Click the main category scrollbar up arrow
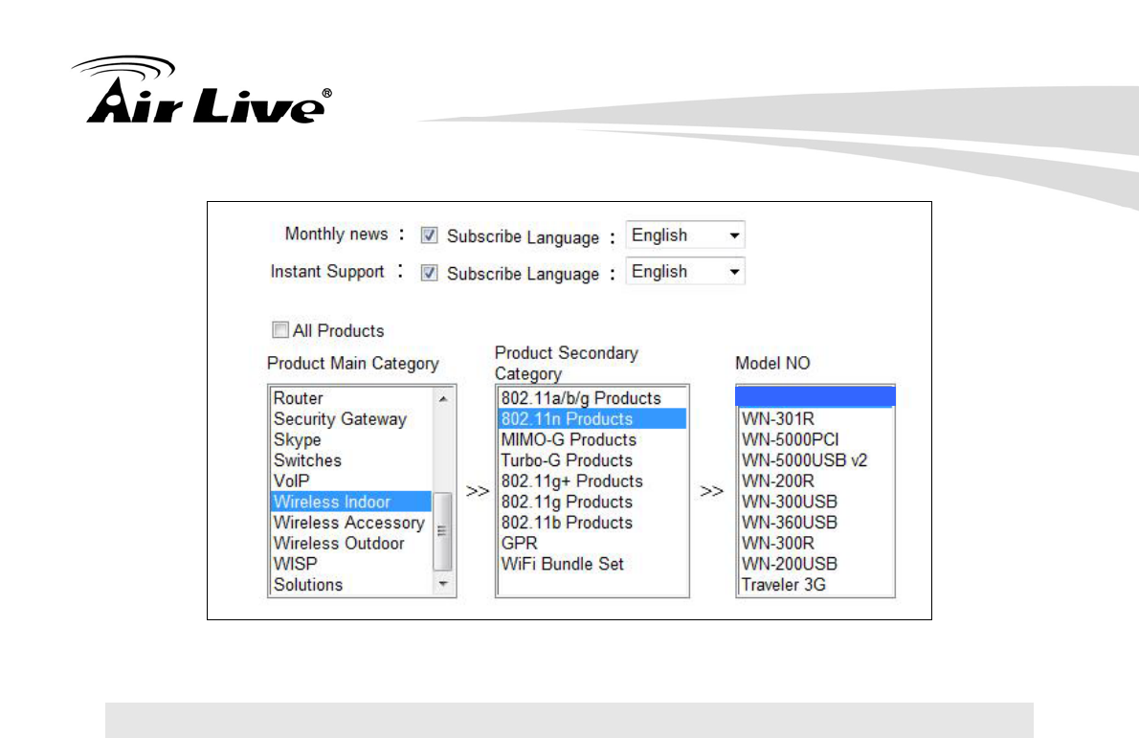Viewport: 1139px width, 738px height. [443, 398]
